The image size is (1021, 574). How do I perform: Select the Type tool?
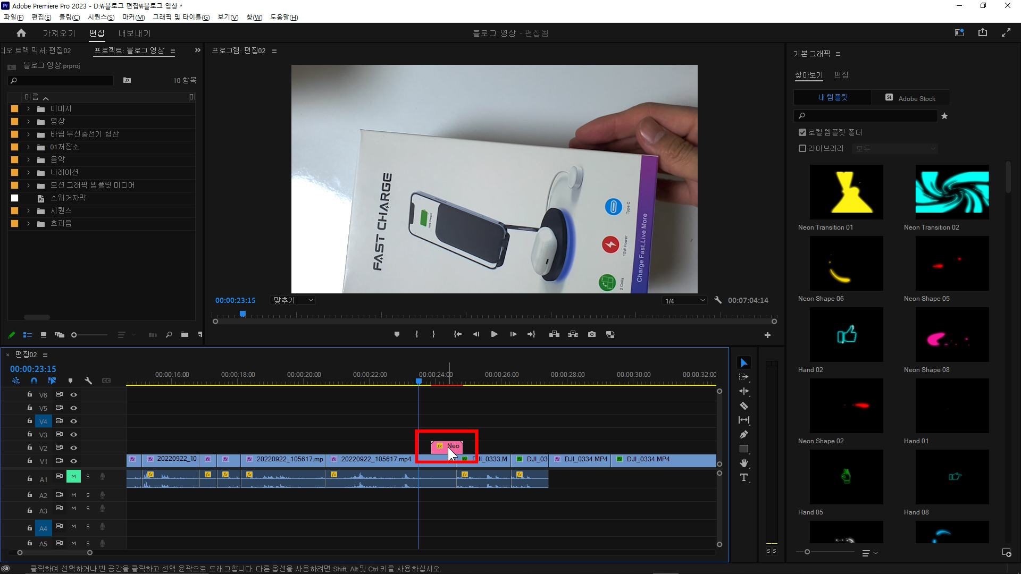click(x=743, y=478)
